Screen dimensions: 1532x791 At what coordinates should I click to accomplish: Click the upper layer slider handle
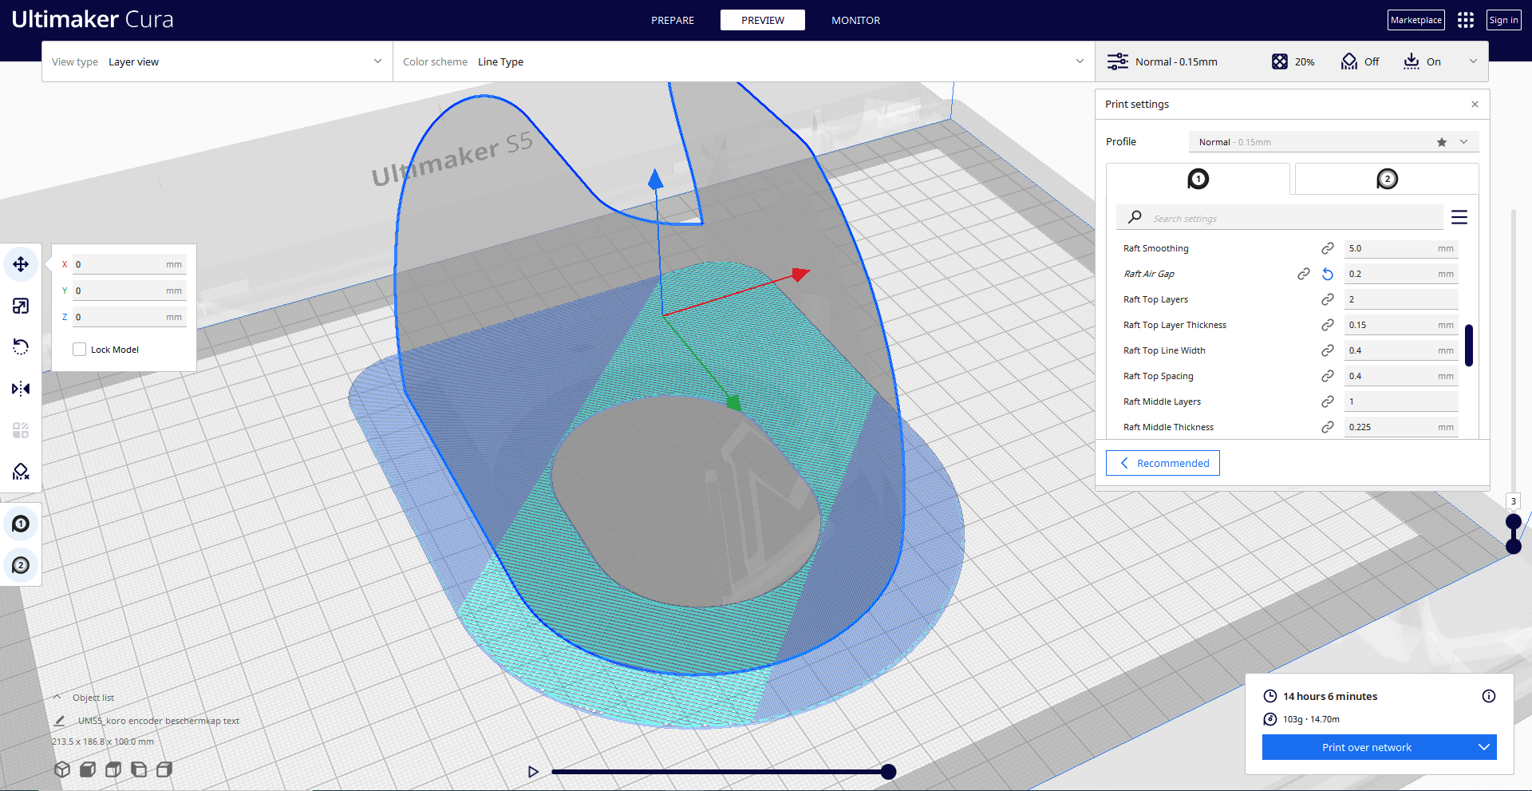[1513, 522]
